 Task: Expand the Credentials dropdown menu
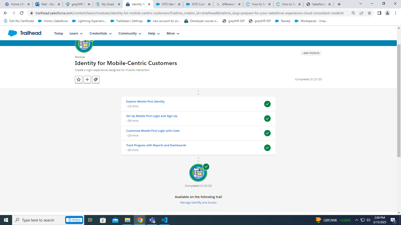coord(101,33)
